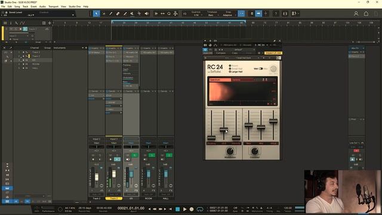Mute the ER mixer channel
Screen dimensions: 382x215
128,155
